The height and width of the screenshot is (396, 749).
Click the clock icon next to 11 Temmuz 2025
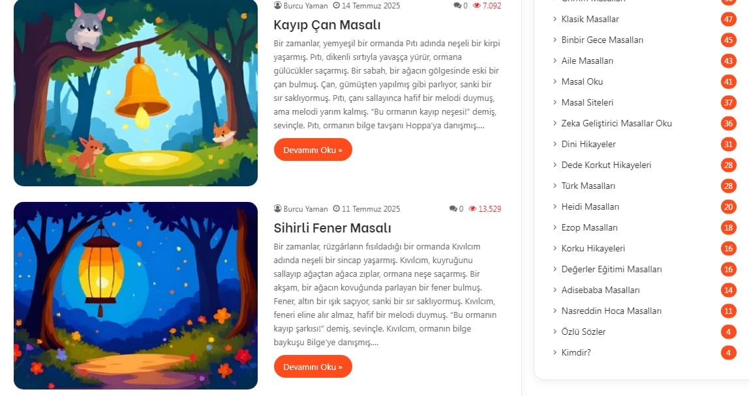point(336,208)
